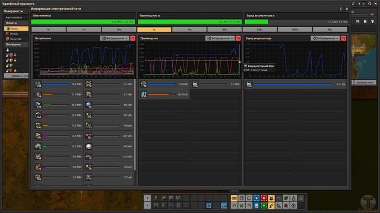
Task: Toggle the yellow personal roboport shortcut
Action: tap(271, 198)
